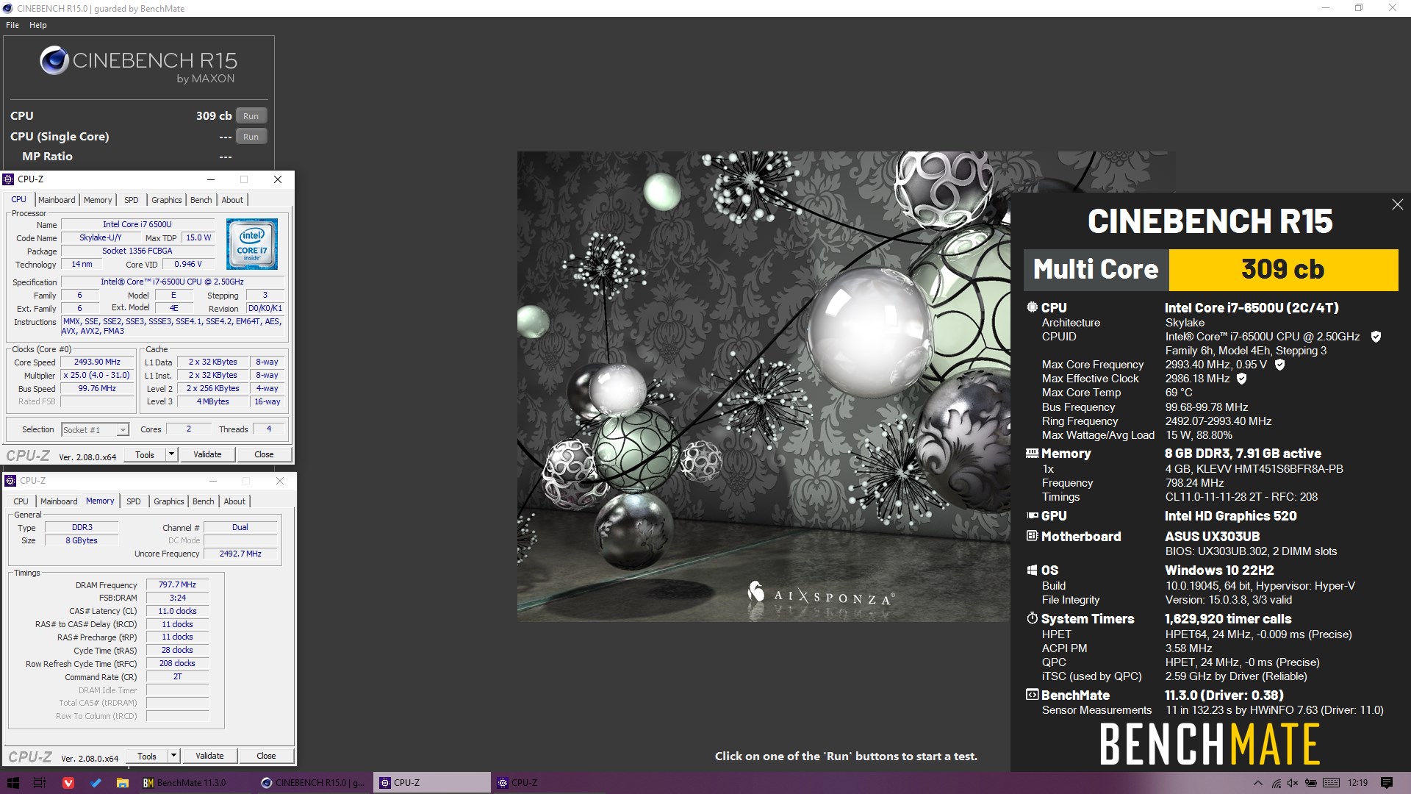This screenshot has width=1411, height=794.
Task: Click Validate in lower CPU-Z window
Action: (x=209, y=756)
